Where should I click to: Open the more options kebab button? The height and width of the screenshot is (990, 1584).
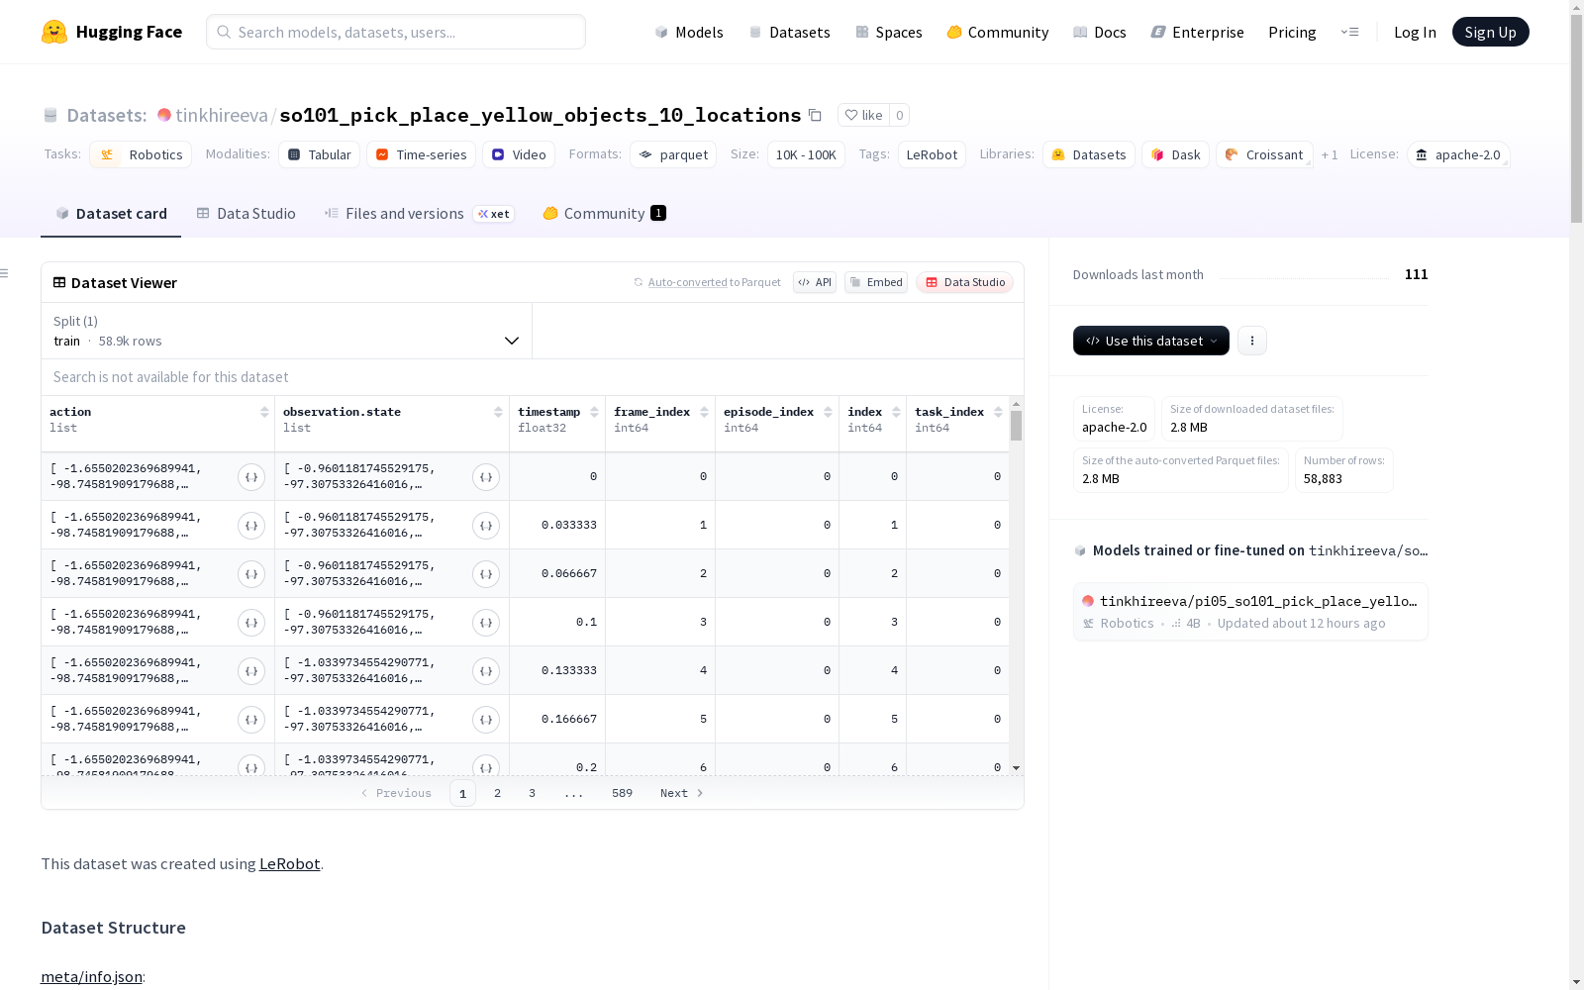pyautogui.click(x=1252, y=341)
